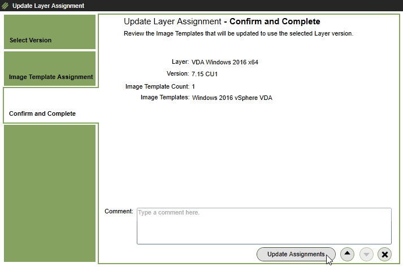Click the layer name VDA Windows 2016 x64
The height and width of the screenshot is (267, 403).
click(x=224, y=62)
